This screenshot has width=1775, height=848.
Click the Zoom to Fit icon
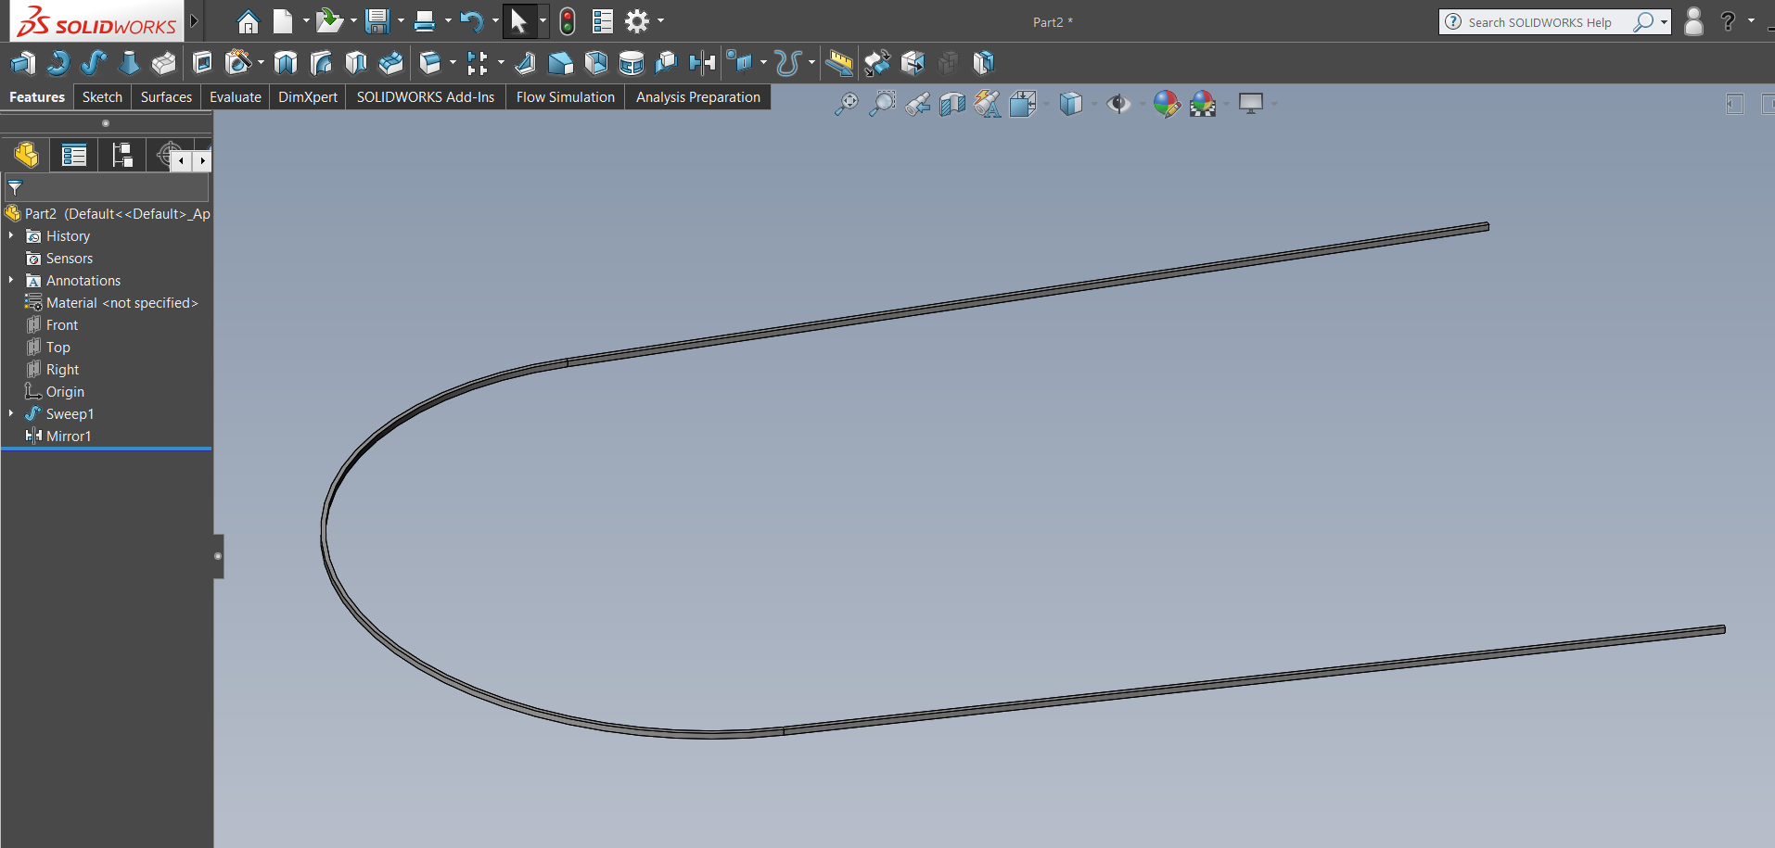(x=845, y=104)
